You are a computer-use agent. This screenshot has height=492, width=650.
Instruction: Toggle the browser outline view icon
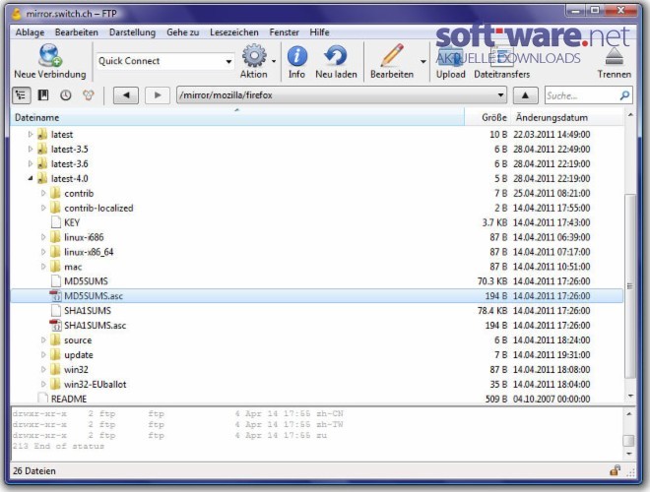tap(21, 95)
